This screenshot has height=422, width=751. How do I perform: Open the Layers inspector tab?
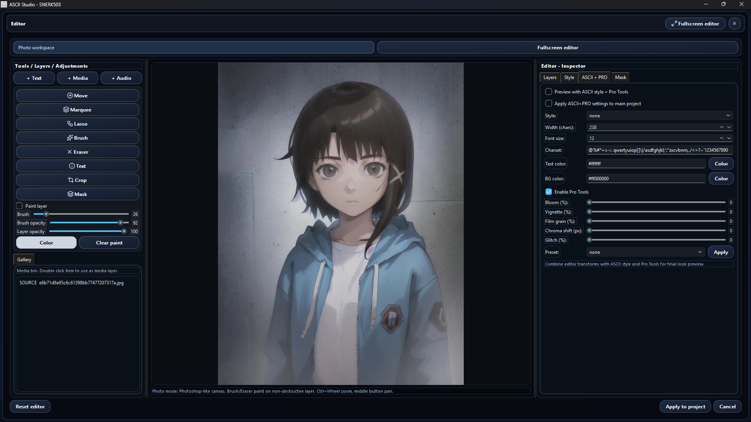coord(549,77)
